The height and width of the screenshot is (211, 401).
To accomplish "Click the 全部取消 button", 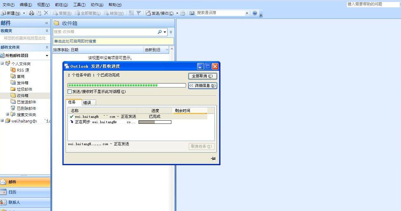I will pos(202,76).
